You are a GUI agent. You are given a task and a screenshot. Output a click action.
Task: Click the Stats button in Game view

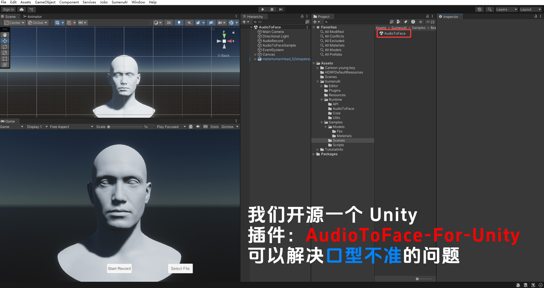click(214, 127)
